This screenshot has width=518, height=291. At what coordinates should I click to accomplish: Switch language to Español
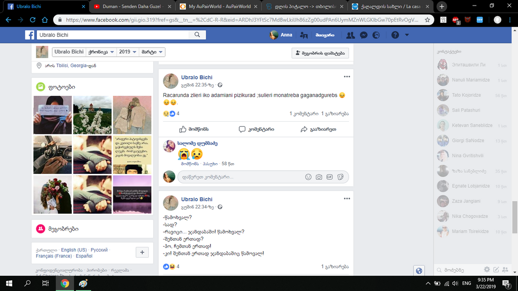coord(84,256)
